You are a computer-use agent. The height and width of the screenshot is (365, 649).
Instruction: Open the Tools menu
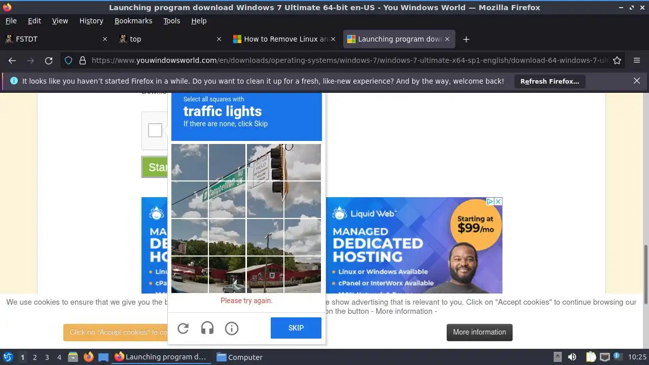[171, 21]
